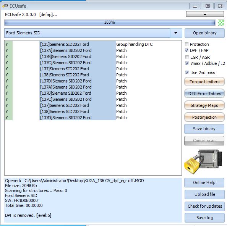Click the ECUsafe 2.0.0.0 [defap] label
Viewport: 227px width, 226px height.
pyautogui.click(x=31, y=15)
